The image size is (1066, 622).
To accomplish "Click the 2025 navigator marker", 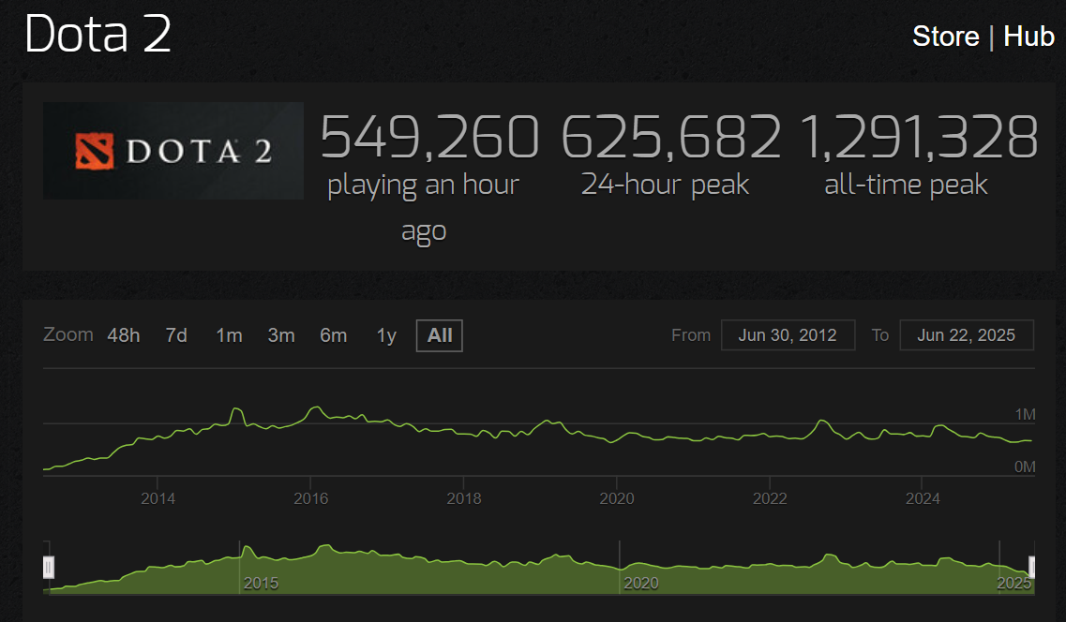I will click(1013, 584).
